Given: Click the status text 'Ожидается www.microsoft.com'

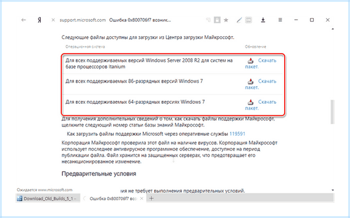Looking at the screenshot, I should [x=44, y=190].
